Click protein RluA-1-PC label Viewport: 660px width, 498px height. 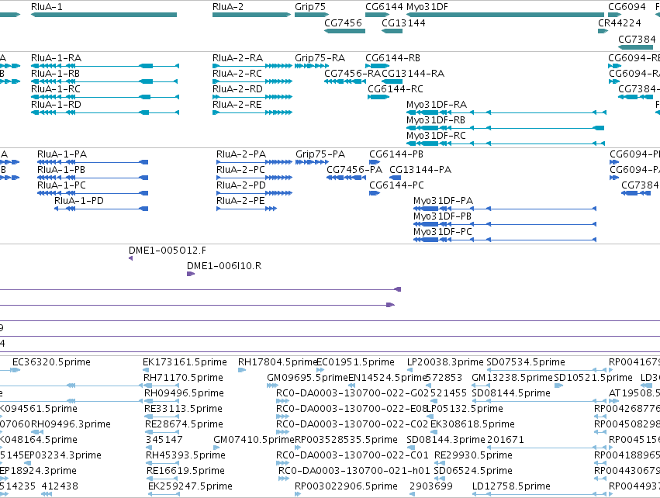(61, 185)
